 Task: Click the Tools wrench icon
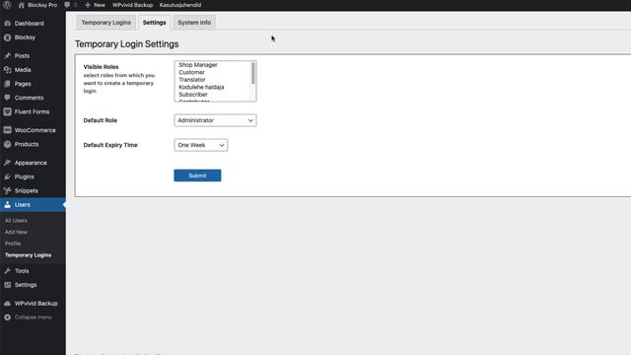[x=7, y=271]
